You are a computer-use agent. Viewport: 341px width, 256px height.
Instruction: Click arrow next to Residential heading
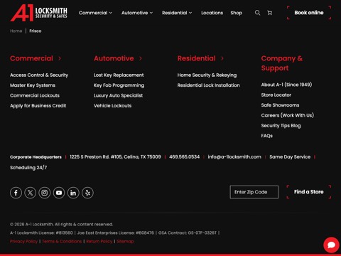click(222, 58)
